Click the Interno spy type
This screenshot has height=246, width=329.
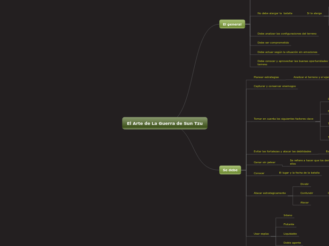click(x=288, y=215)
